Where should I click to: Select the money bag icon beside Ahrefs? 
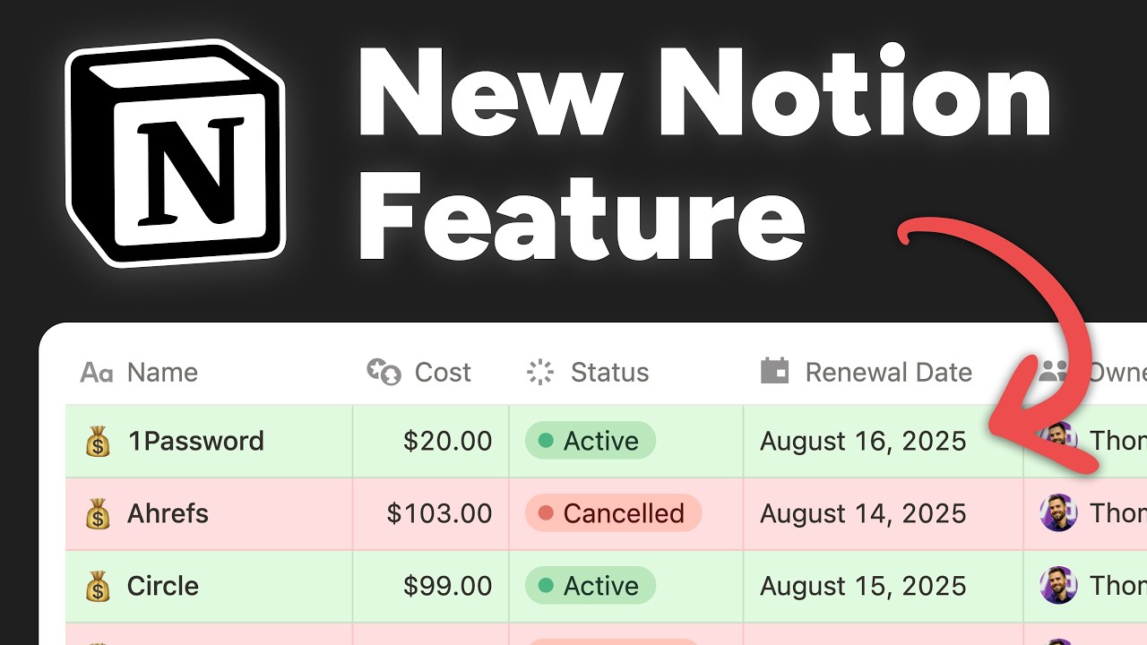tap(96, 513)
